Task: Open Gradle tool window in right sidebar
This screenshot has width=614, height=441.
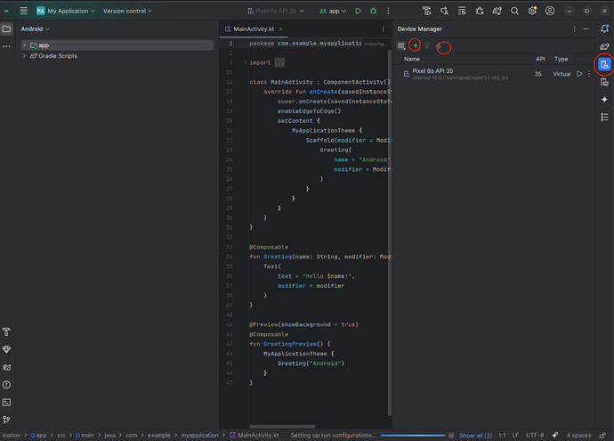Action: click(604, 46)
